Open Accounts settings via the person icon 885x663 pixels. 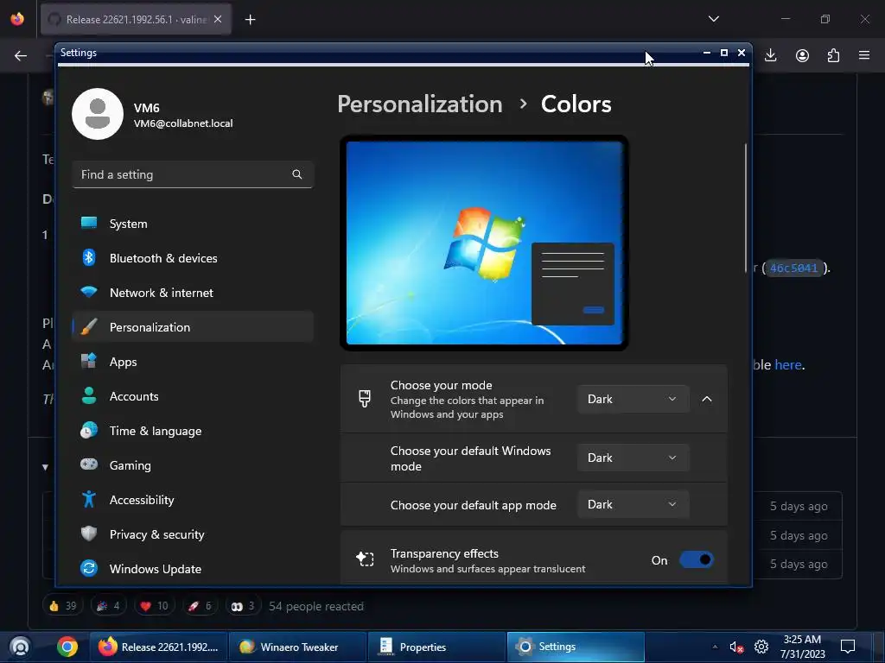pos(89,395)
